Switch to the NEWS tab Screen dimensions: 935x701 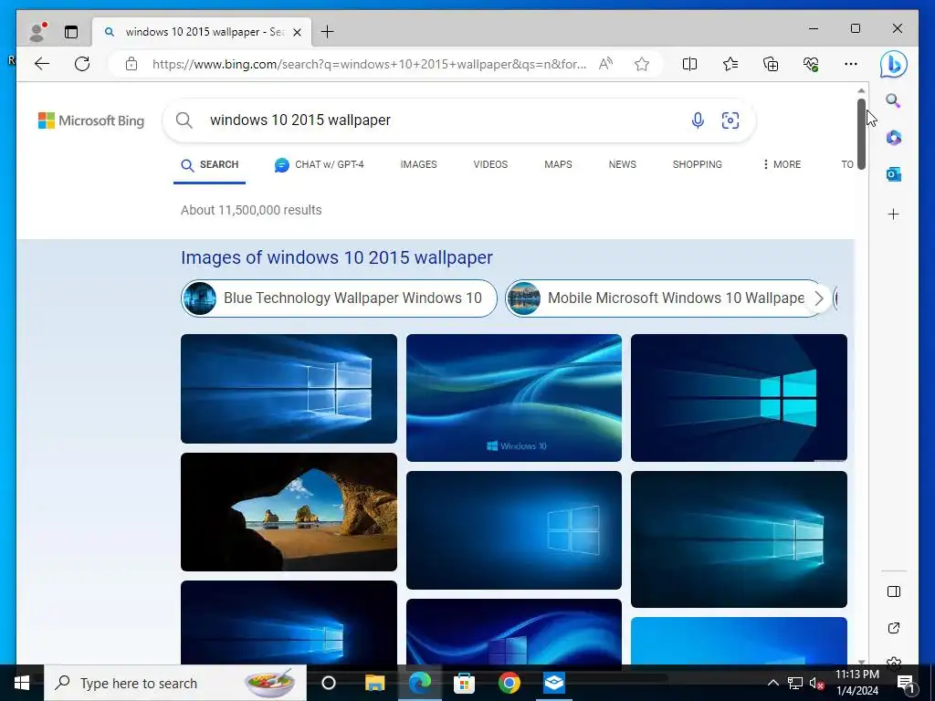pyautogui.click(x=622, y=164)
